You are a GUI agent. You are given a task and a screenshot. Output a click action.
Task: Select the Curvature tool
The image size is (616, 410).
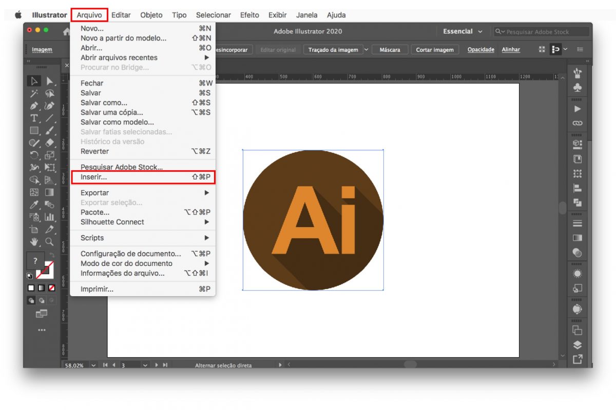(49, 106)
